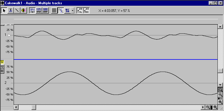The width and height of the screenshot is (224, 111).
Task: Click horizontal scrollbar left arrow
Action: click(x=16, y=107)
